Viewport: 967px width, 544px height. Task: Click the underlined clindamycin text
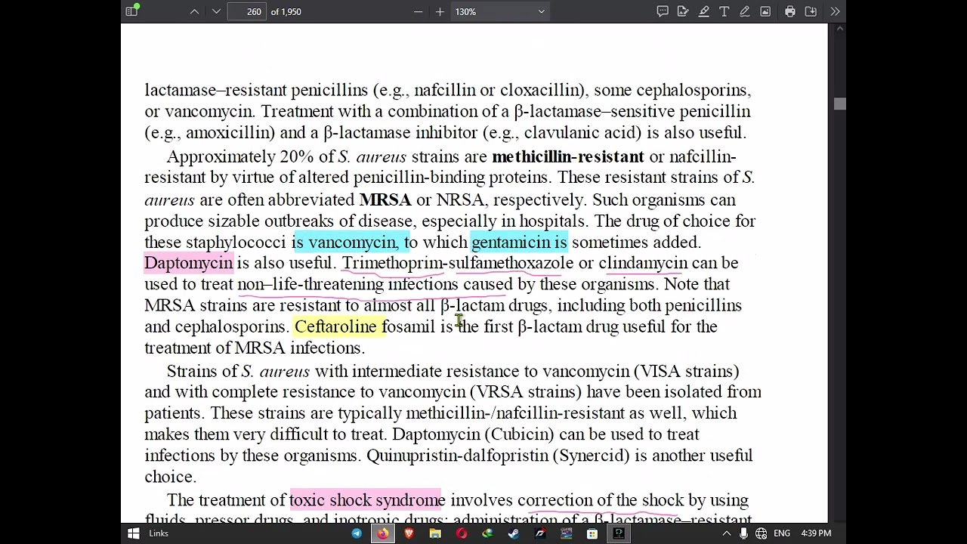[x=643, y=263]
